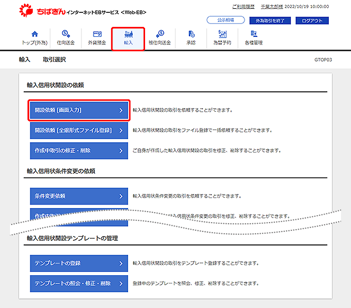The image size is (351, 308).
Task: Click the ログアウト button
Action: pyautogui.click(x=312, y=20)
